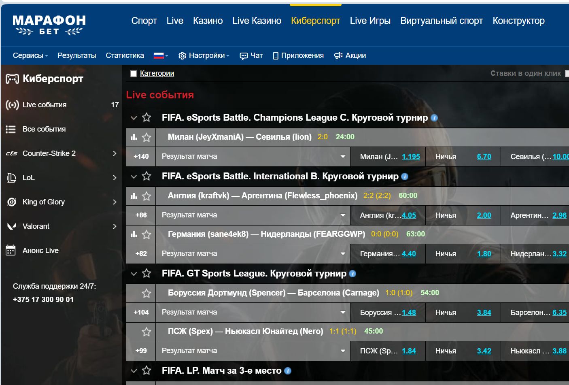Collapse the Champions League C tournament section
Image resolution: width=569 pixels, height=385 pixels.
[x=134, y=118]
